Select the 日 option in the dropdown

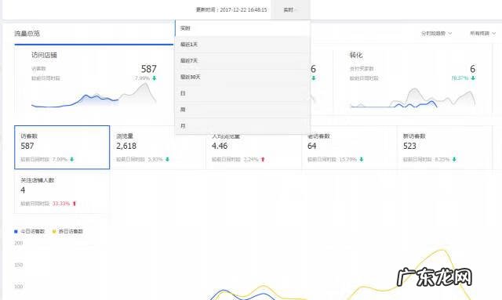(242, 93)
